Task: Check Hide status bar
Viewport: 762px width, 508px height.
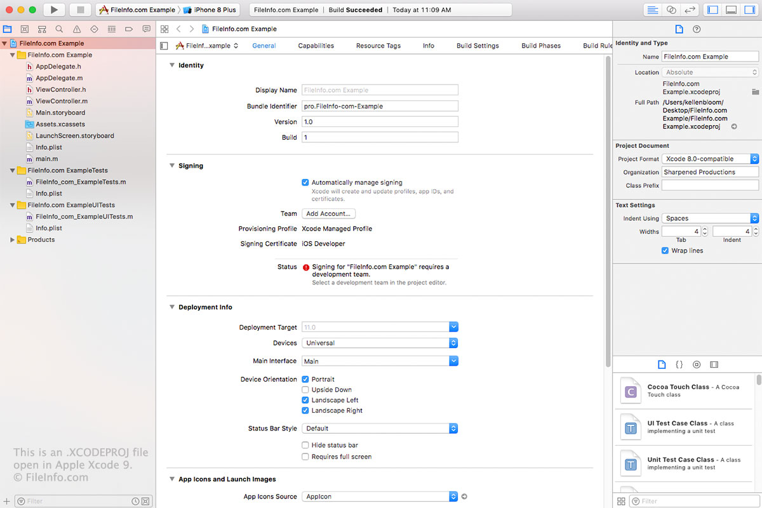Action: (305, 445)
